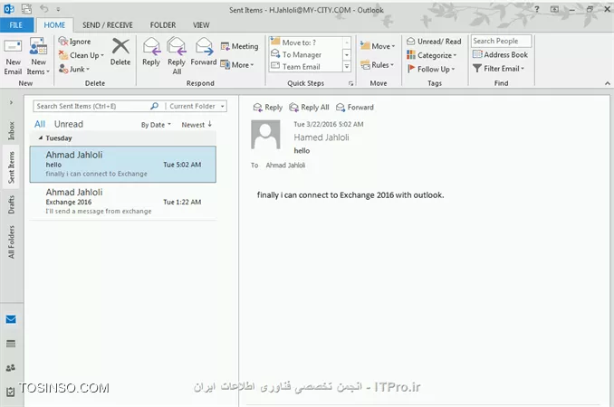
Task: Click in the Search People field
Action: [x=501, y=41]
